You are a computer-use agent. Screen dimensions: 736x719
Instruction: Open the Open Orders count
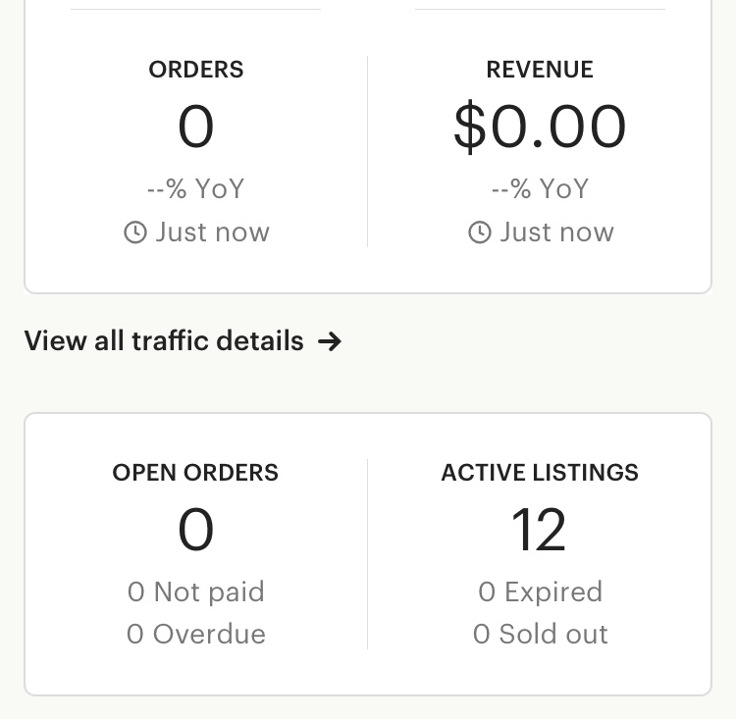point(195,531)
